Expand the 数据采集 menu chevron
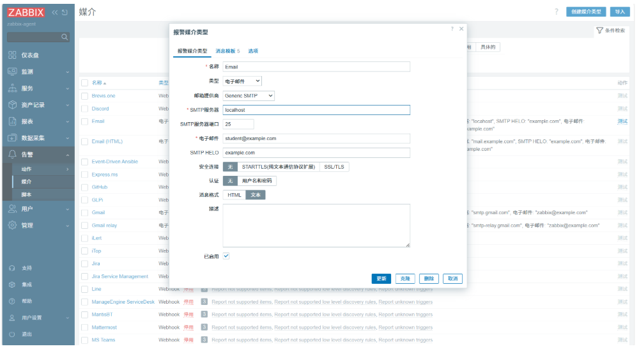Viewport: 639px width, 351px height. coord(68,138)
